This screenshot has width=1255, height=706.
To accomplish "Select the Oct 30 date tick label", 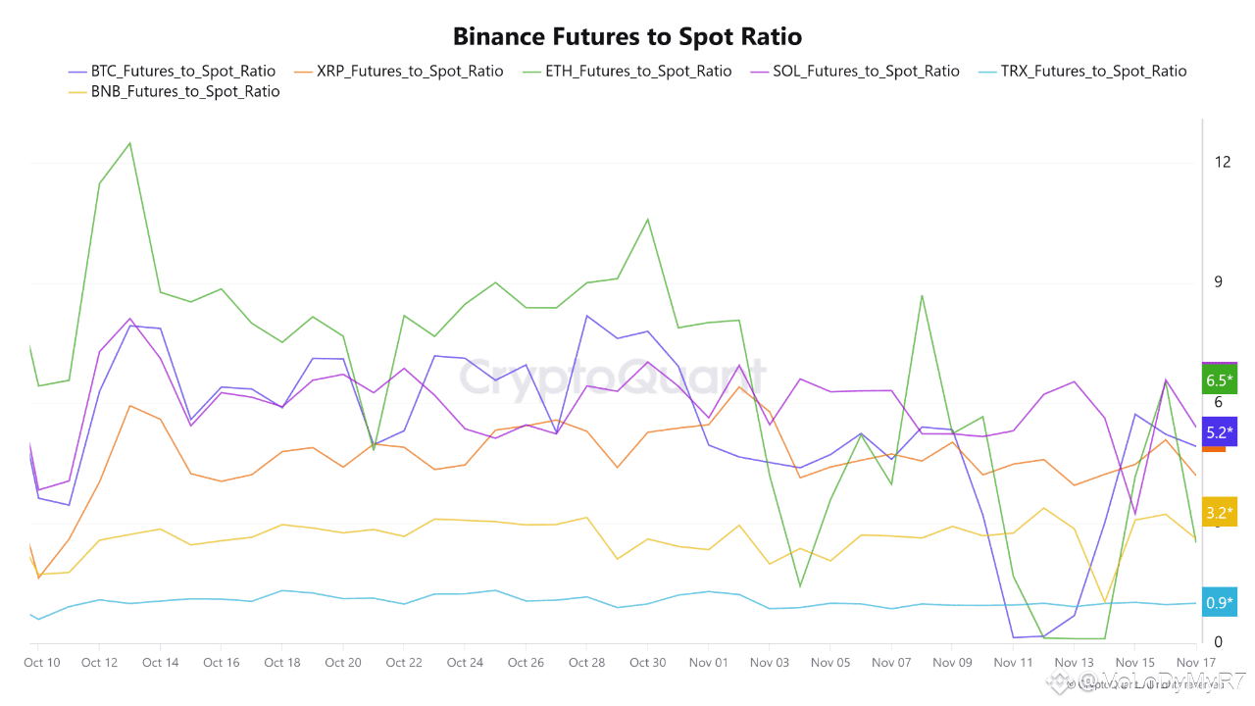I will tap(647, 663).
